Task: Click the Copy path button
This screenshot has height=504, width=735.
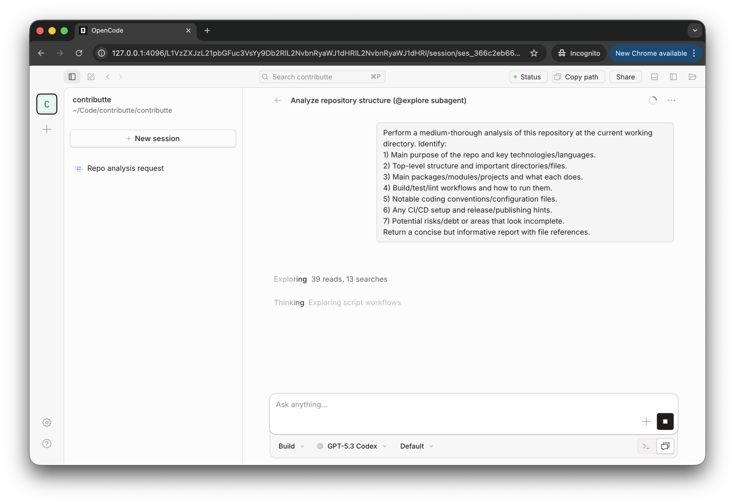Action: (x=578, y=77)
